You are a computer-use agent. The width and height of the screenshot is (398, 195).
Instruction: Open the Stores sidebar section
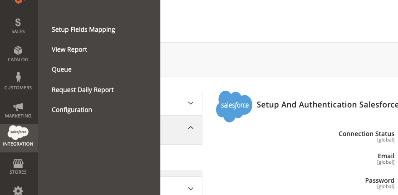coord(18,166)
